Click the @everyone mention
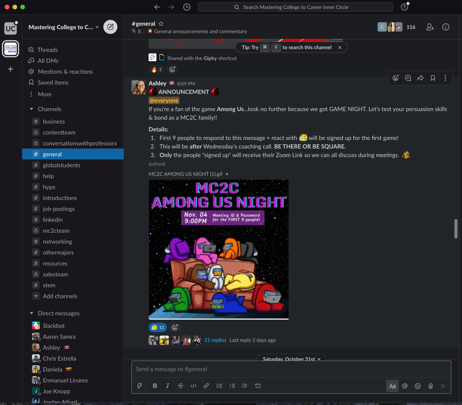 tap(164, 100)
